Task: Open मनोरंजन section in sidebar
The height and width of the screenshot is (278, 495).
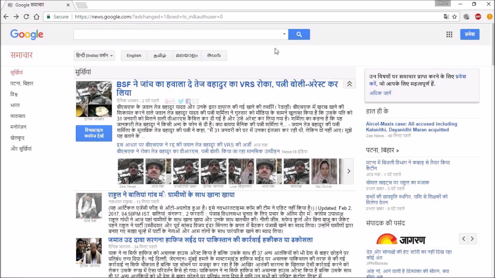Action: click(x=18, y=127)
